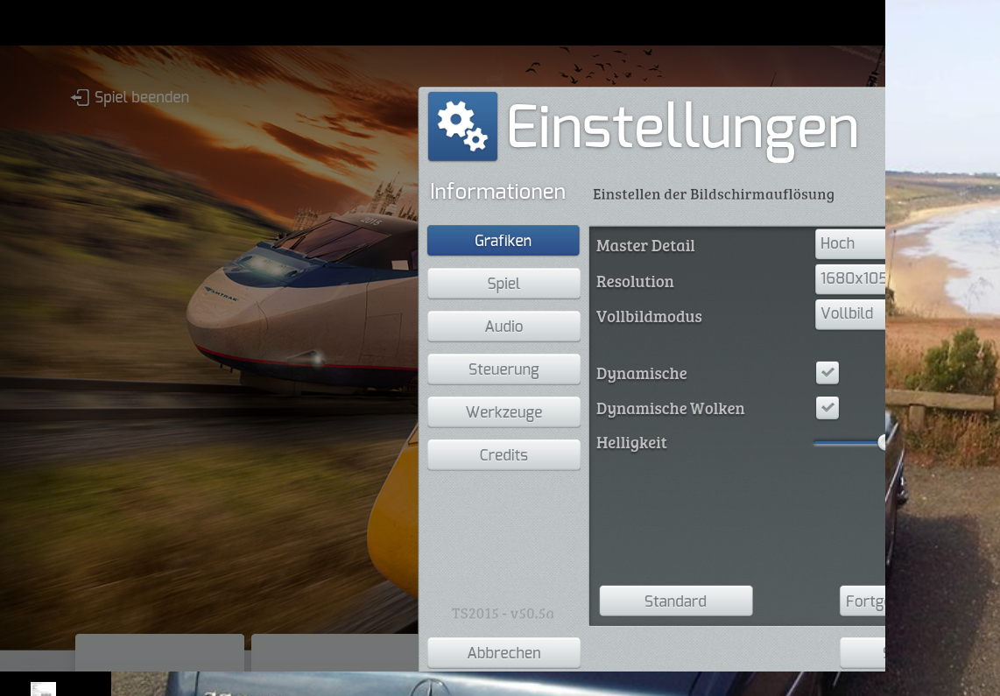Open the Resolution dropdown showing 1680x105

pos(850,278)
